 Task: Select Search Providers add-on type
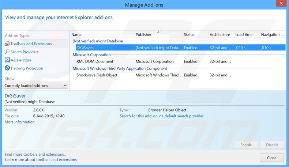pyautogui.click(x=25, y=52)
